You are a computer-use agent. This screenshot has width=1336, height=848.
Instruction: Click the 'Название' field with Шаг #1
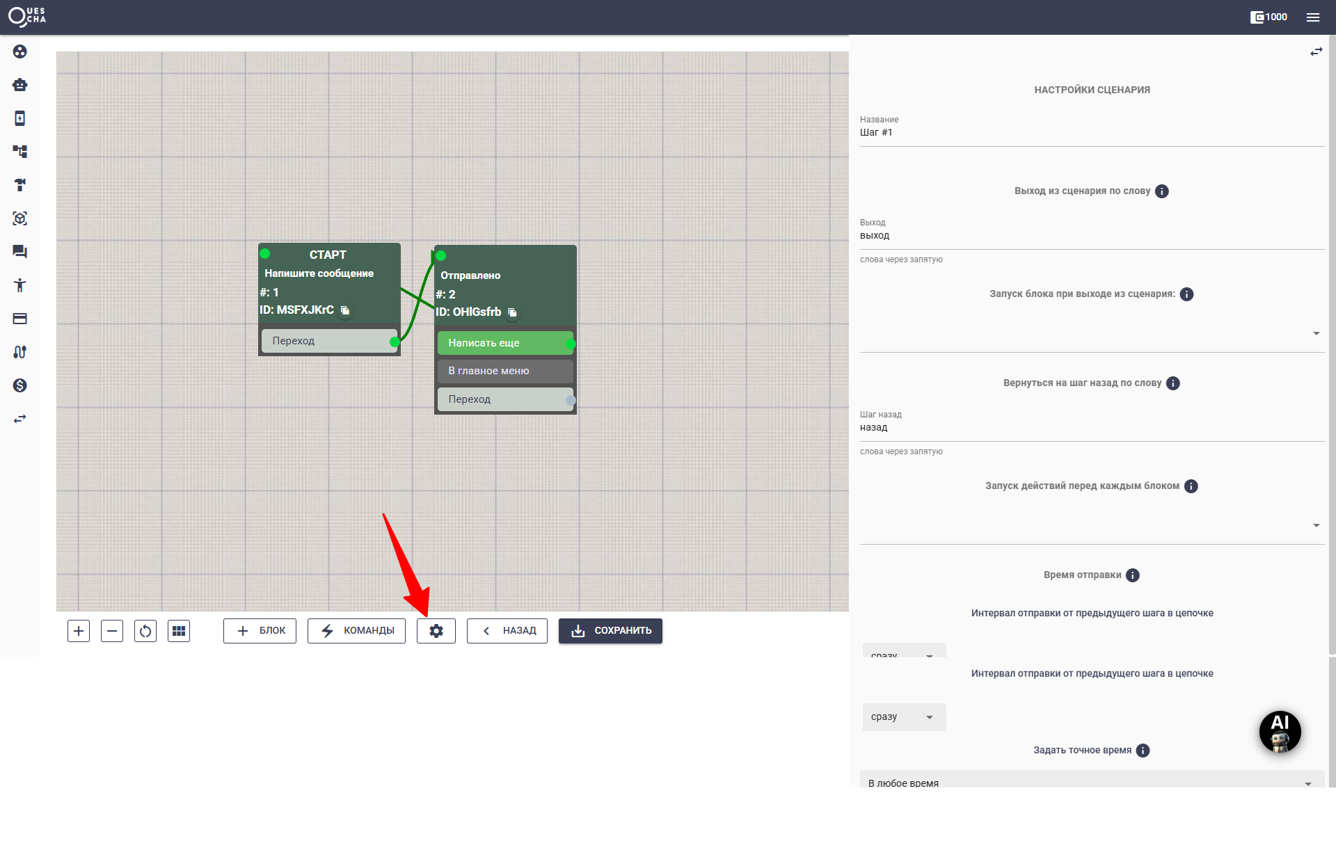(1091, 133)
